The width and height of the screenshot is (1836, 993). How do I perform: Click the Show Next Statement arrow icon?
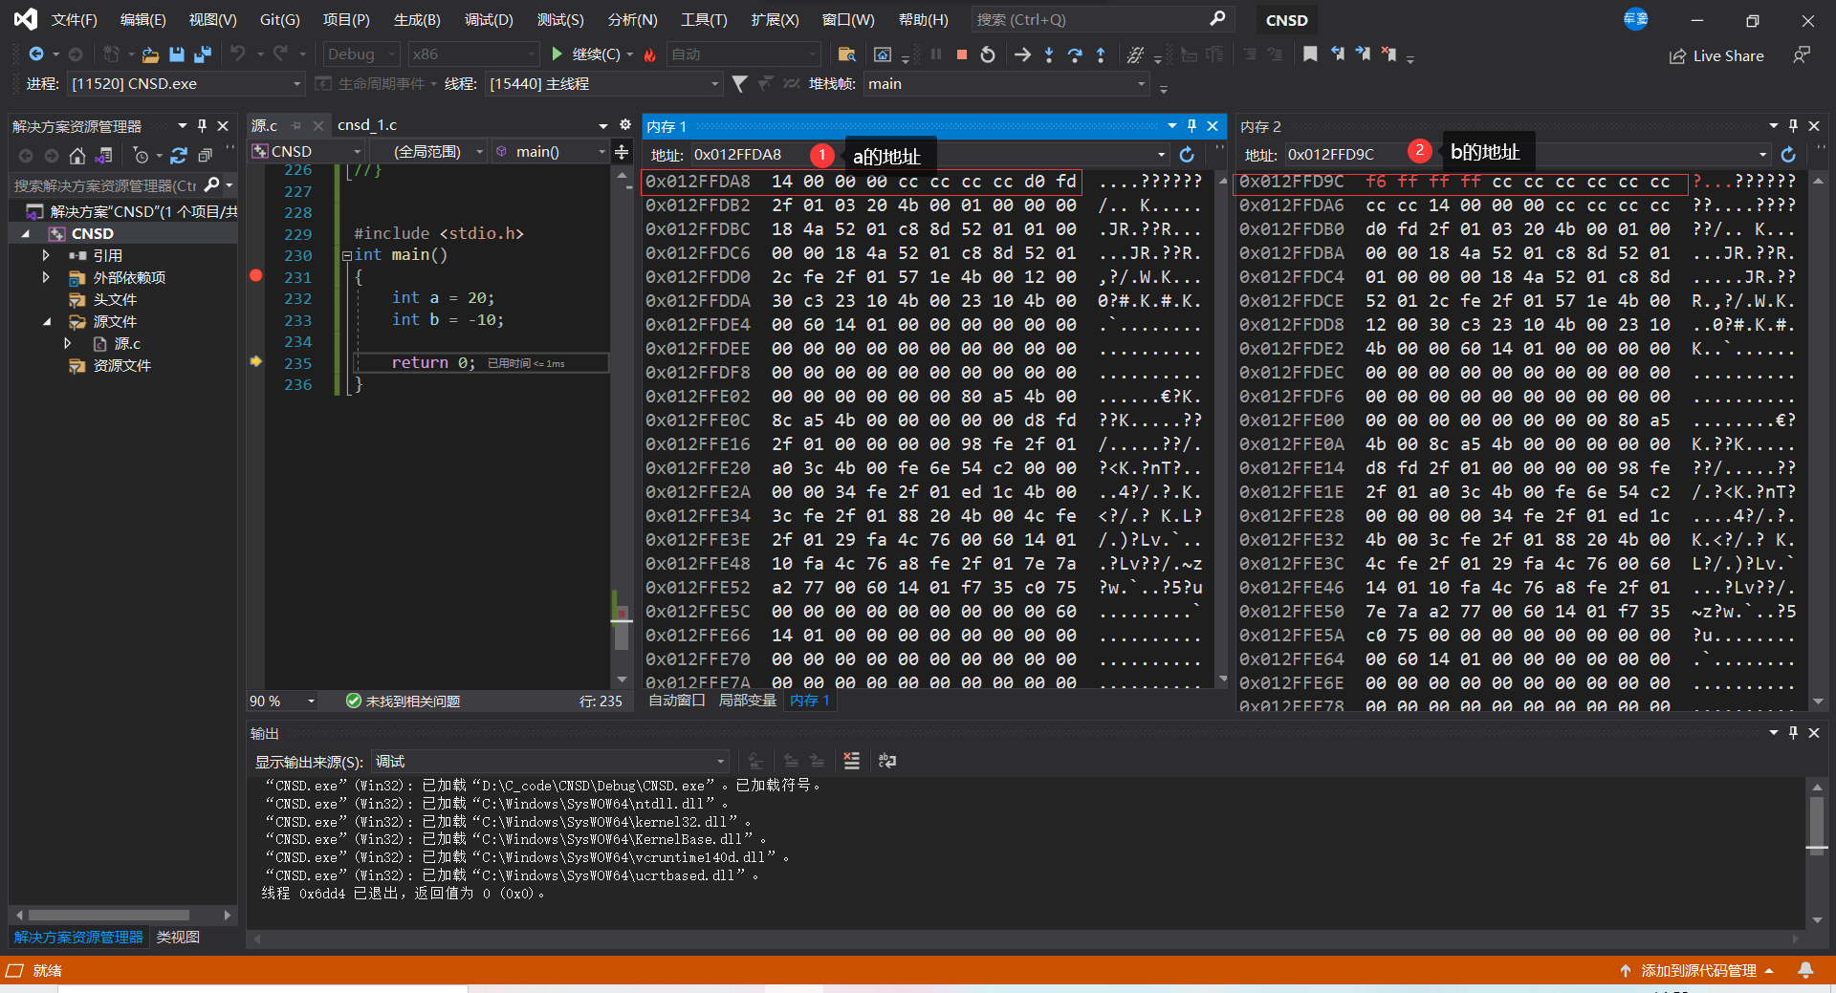(x=1022, y=54)
